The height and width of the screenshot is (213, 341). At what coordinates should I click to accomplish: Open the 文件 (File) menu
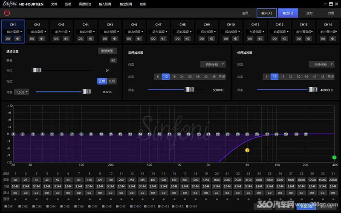(x=54, y=4)
